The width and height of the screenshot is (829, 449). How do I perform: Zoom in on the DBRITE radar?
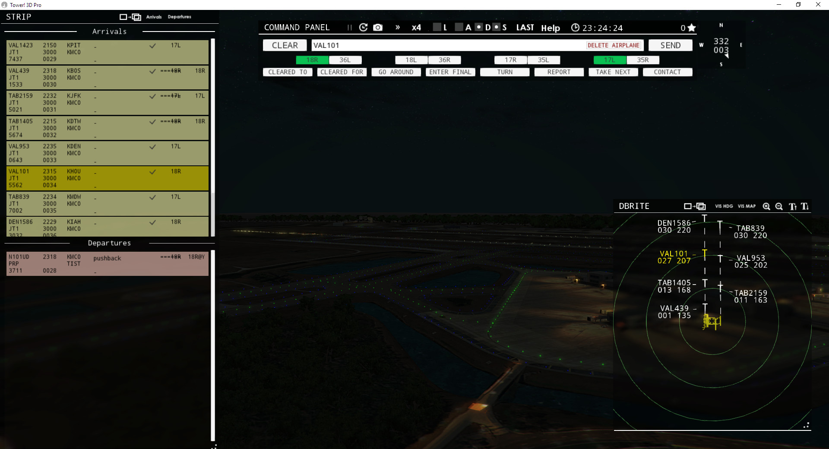(766, 206)
